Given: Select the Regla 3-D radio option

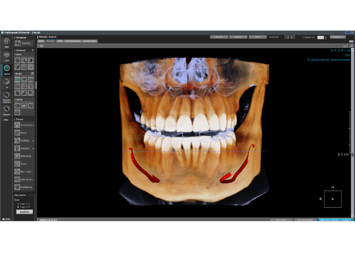Looking at the screenshot, I should pyautogui.click(x=18, y=207).
